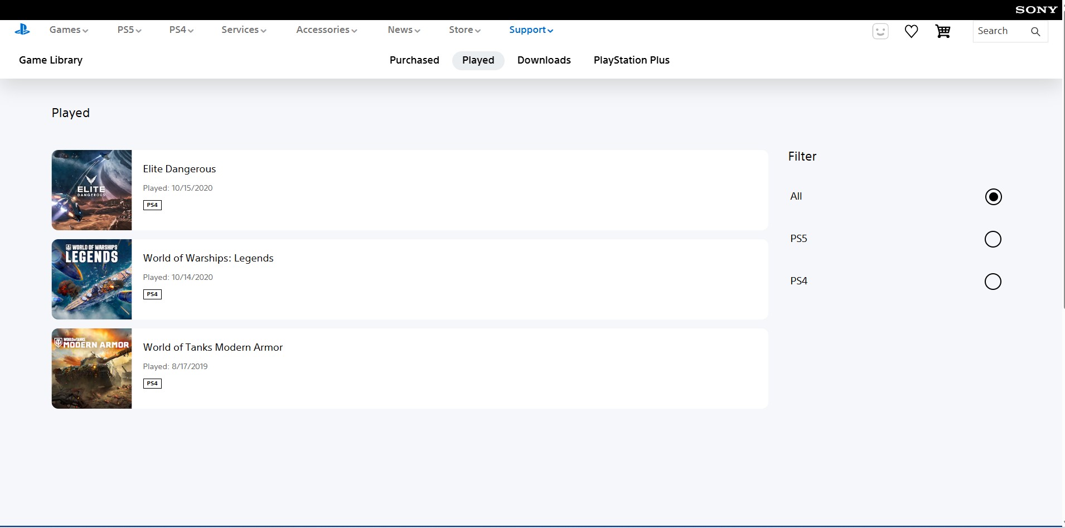Open the profile avatar smiley icon
This screenshot has width=1065, height=528.
(880, 31)
